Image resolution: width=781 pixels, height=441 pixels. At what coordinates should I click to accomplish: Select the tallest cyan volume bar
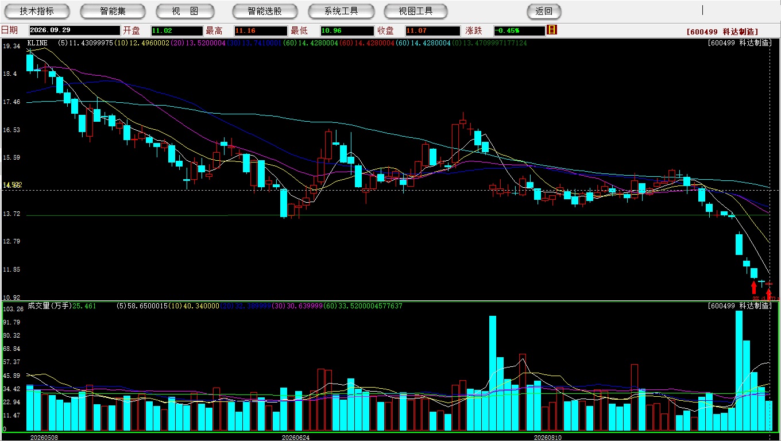[739, 371]
